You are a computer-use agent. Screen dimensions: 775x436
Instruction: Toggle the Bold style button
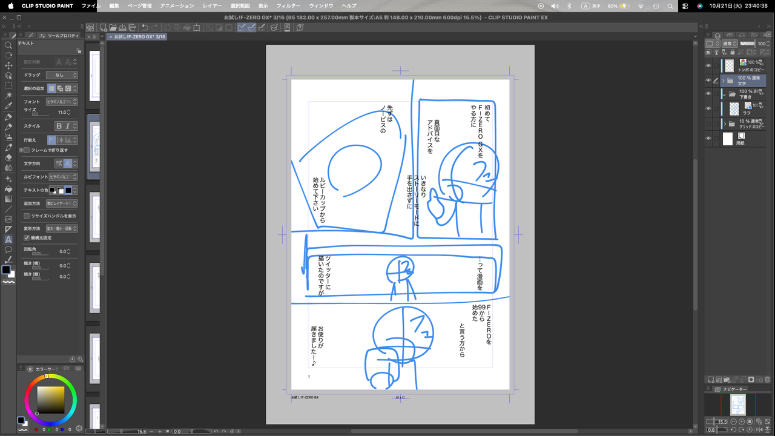(59, 126)
